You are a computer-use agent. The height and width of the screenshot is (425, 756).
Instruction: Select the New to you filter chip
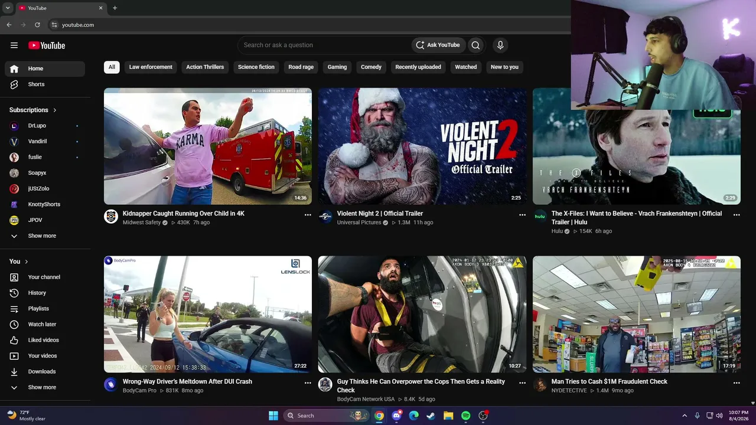(x=504, y=67)
